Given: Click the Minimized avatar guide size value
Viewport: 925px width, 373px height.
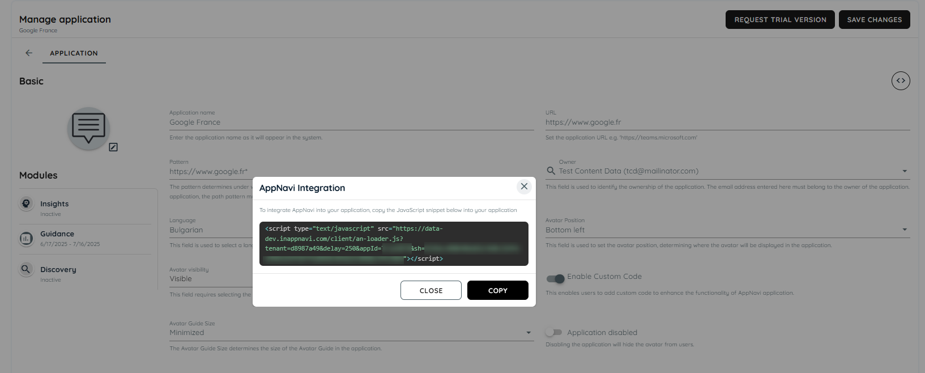Looking at the screenshot, I should (187, 333).
